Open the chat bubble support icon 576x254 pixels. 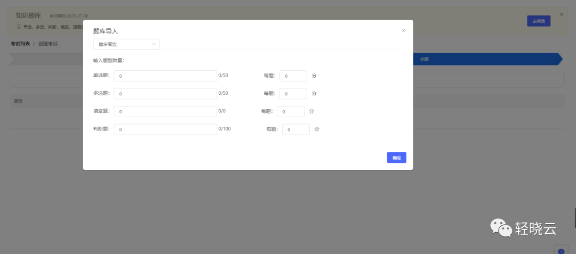(x=561, y=251)
